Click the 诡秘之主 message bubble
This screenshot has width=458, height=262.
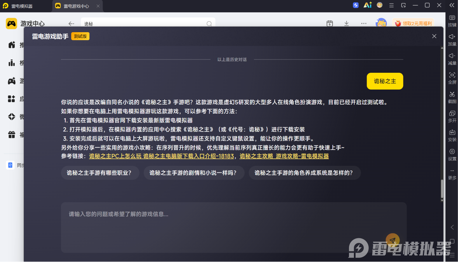pyautogui.click(x=385, y=81)
